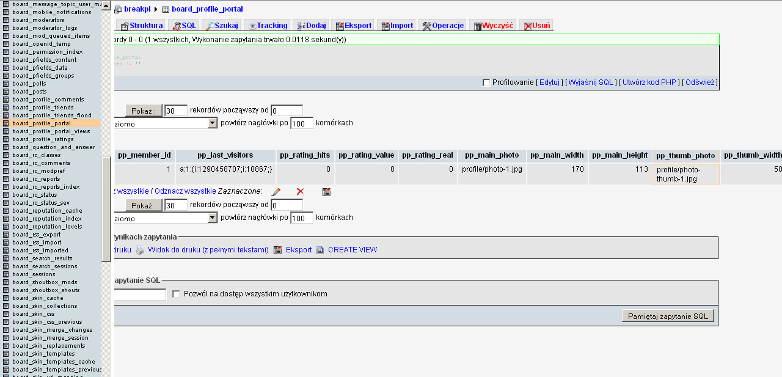Click the sidebar vertical scrollbar thumb
This screenshot has height=377, width=782.
[x=106, y=209]
